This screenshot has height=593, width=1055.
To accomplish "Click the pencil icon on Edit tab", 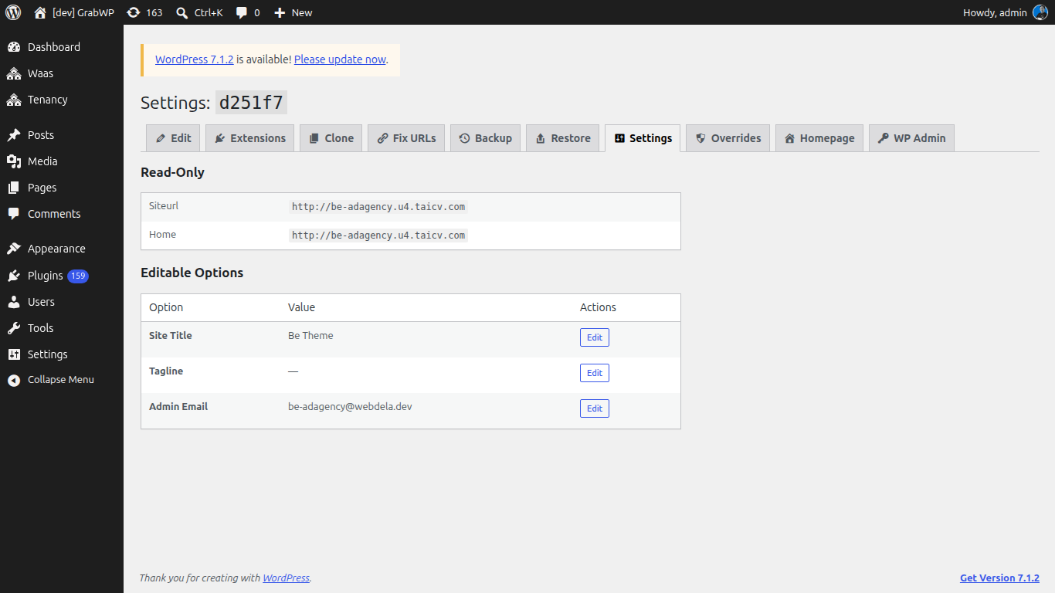I will point(161,138).
